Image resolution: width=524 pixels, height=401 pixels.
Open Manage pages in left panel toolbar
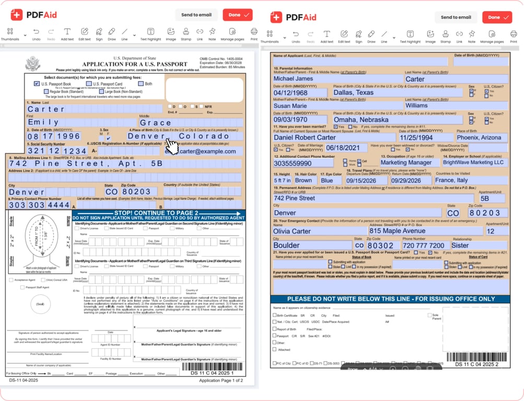232,34
